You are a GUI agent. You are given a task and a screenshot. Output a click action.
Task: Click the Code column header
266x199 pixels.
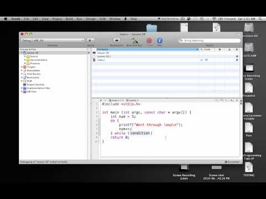207,49
